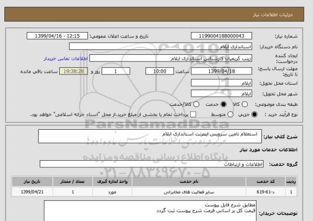Click the delivery city field ایلام
The image size is (313, 221).
click(221, 93)
